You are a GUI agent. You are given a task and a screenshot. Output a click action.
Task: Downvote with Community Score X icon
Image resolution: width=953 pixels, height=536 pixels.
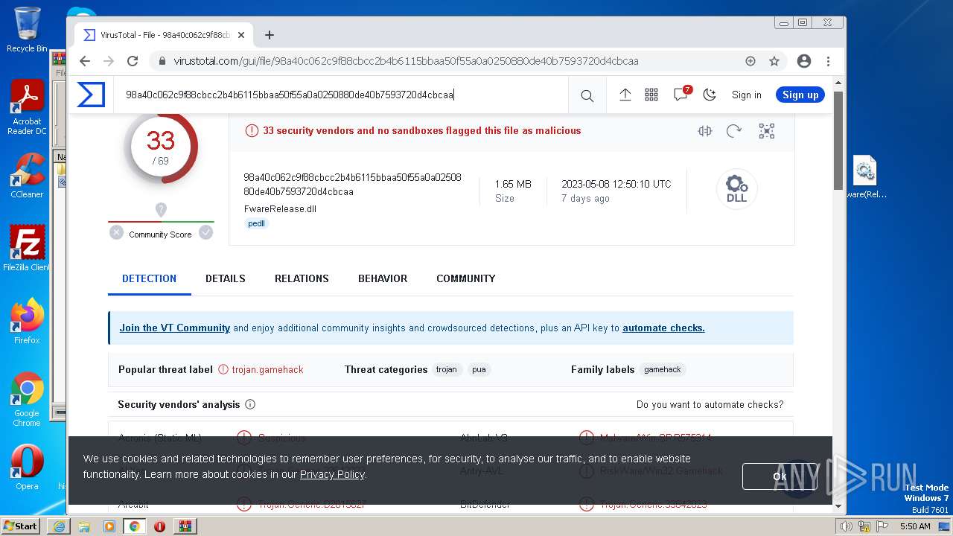click(116, 232)
